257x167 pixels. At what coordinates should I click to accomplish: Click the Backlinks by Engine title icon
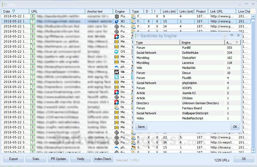pyautogui.click(x=137, y=36)
